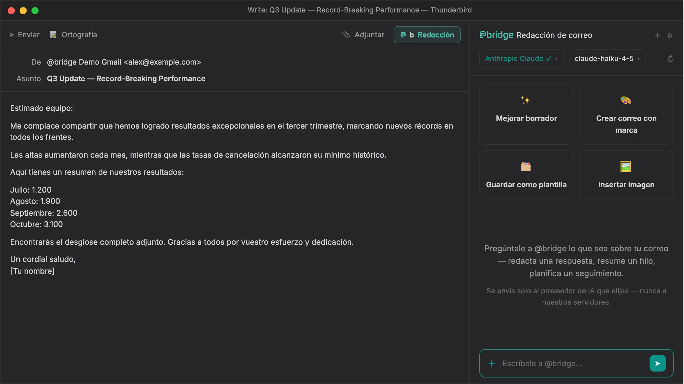Refresh the model list
Image resolution: width=684 pixels, height=384 pixels.
click(670, 59)
